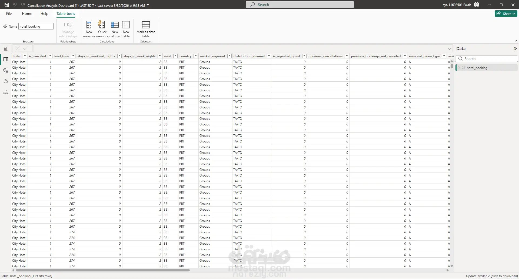
Task: Click the Share button
Action: (x=506, y=14)
